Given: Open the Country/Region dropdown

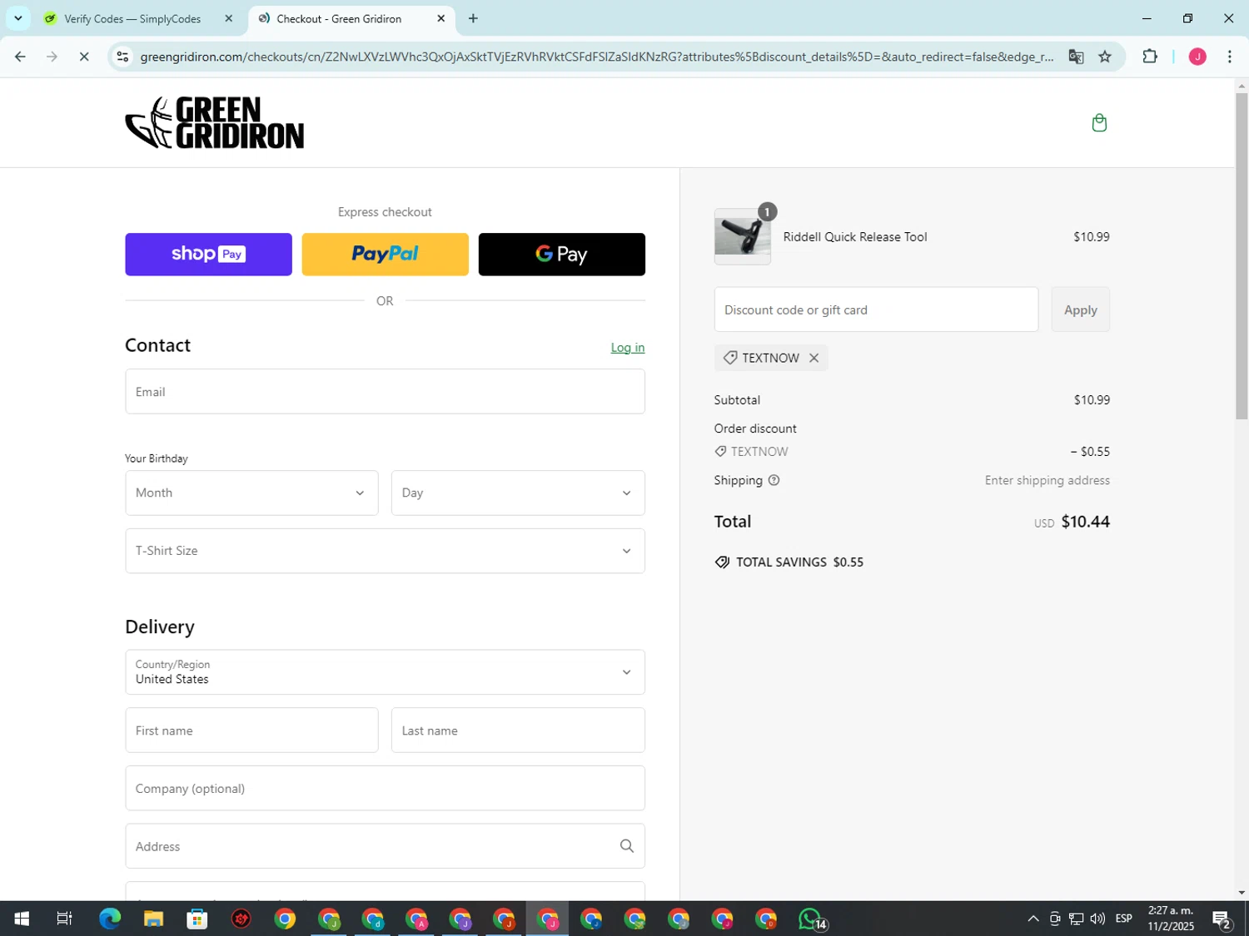Looking at the screenshot, I should 385,672.
